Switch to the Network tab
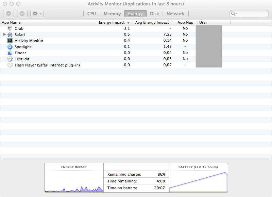This screenshot has width=272, height=197. click(x=175, y=14)
